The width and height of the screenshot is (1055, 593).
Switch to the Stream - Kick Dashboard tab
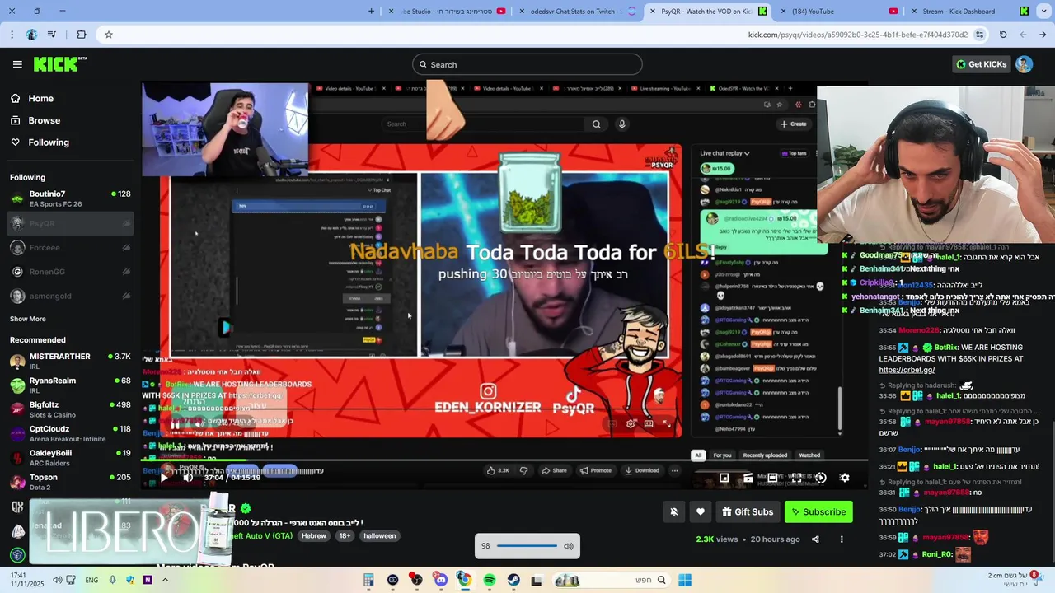pyautogui.click(x=968, y=12)
